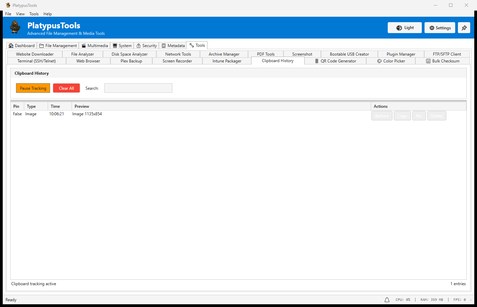This screenshot has width=477, height=307.
Task: Pause clipboard tracking
Action: (x=33, y=88)
